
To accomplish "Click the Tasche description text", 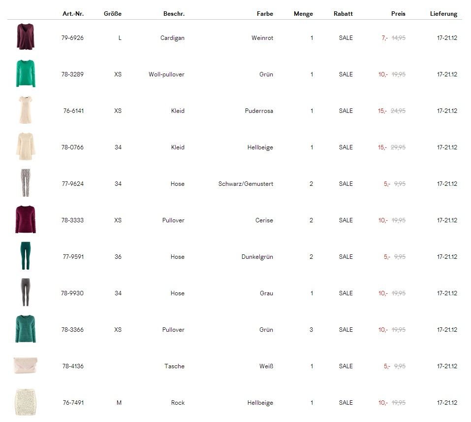I will (x=174, y=366).
